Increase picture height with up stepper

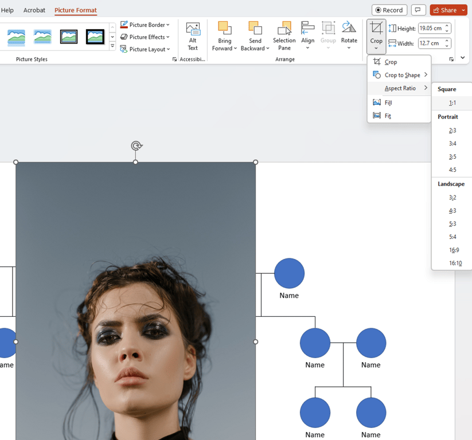447,26
